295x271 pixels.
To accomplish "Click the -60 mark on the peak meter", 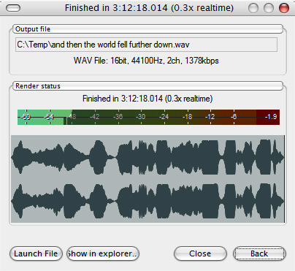I will (x=26, y=117).
